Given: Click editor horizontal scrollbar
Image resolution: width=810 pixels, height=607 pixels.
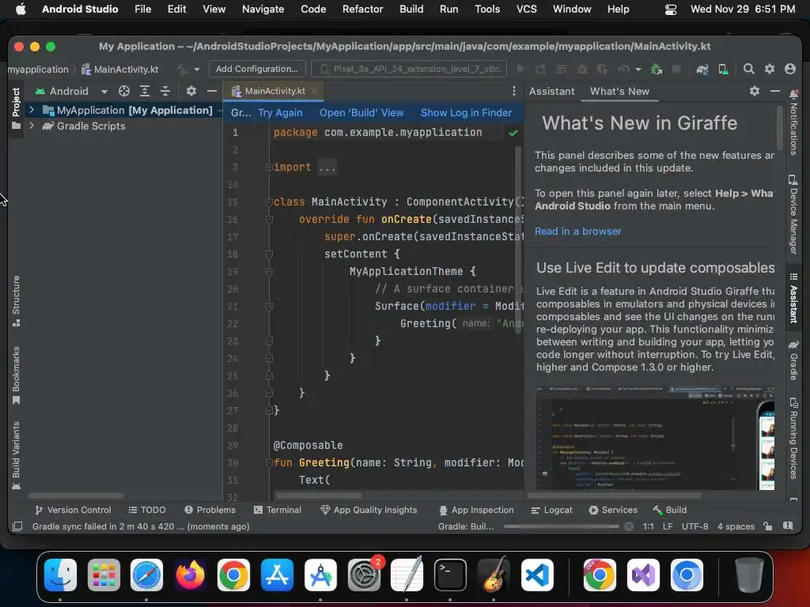Looking at the screenshot, I should (319, 496).
